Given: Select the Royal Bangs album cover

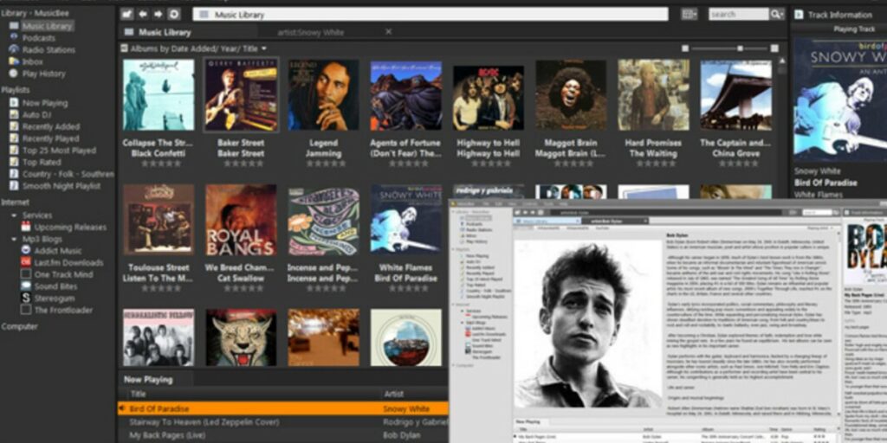Looking at the screenshot, I should (241, 219).
